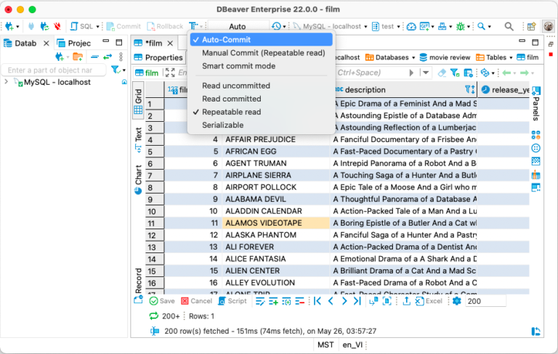The height and width of the screenshot is (354, 558).
Task: Click the navigator filter funnel icon
Action: [x=116, y=70]
